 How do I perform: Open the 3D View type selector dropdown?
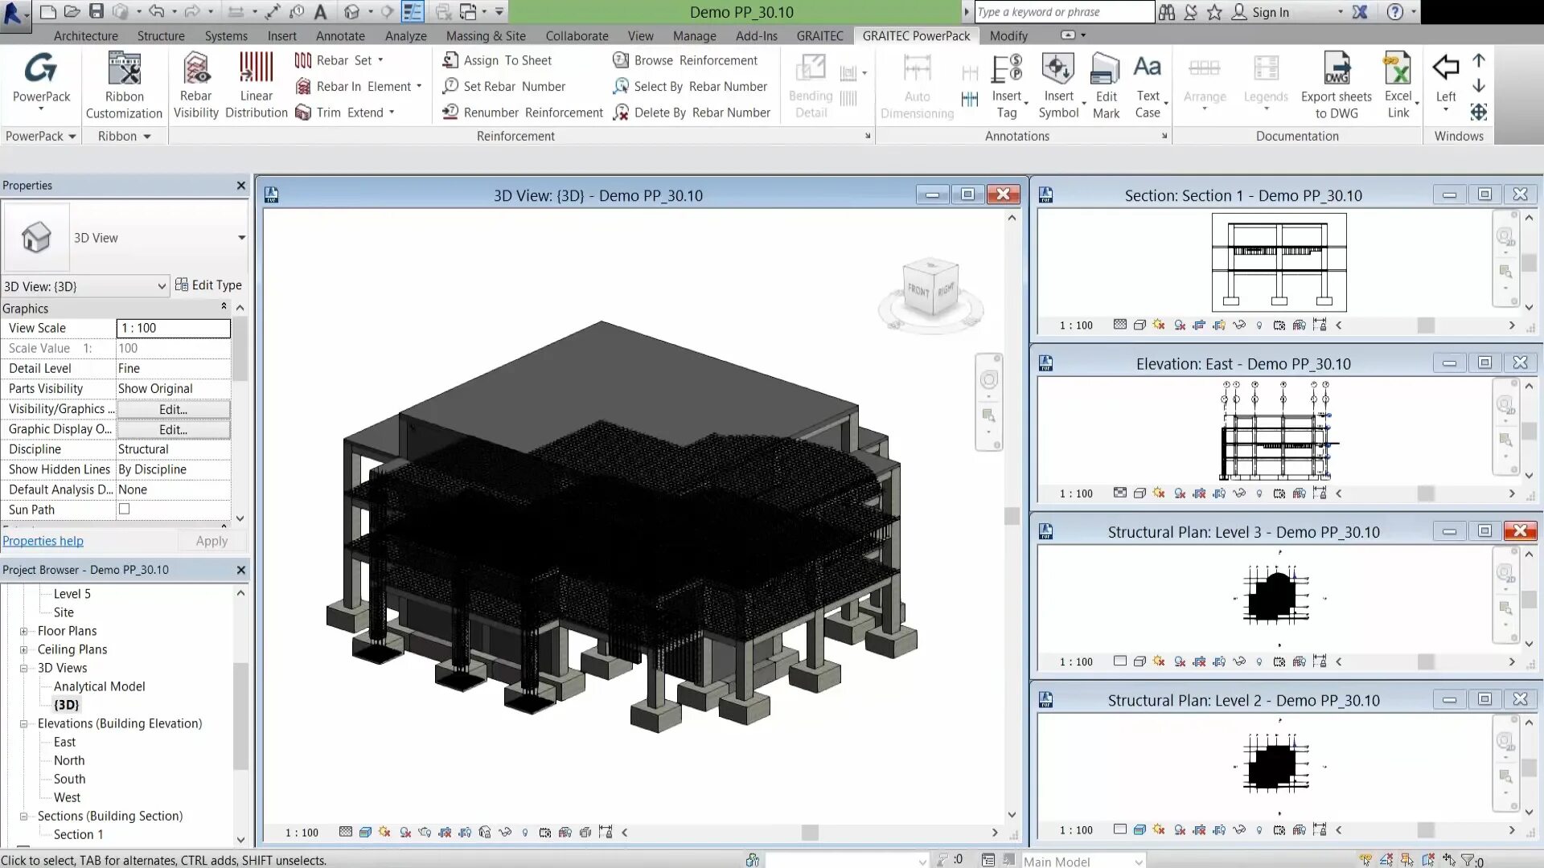(x=241, y=238)
